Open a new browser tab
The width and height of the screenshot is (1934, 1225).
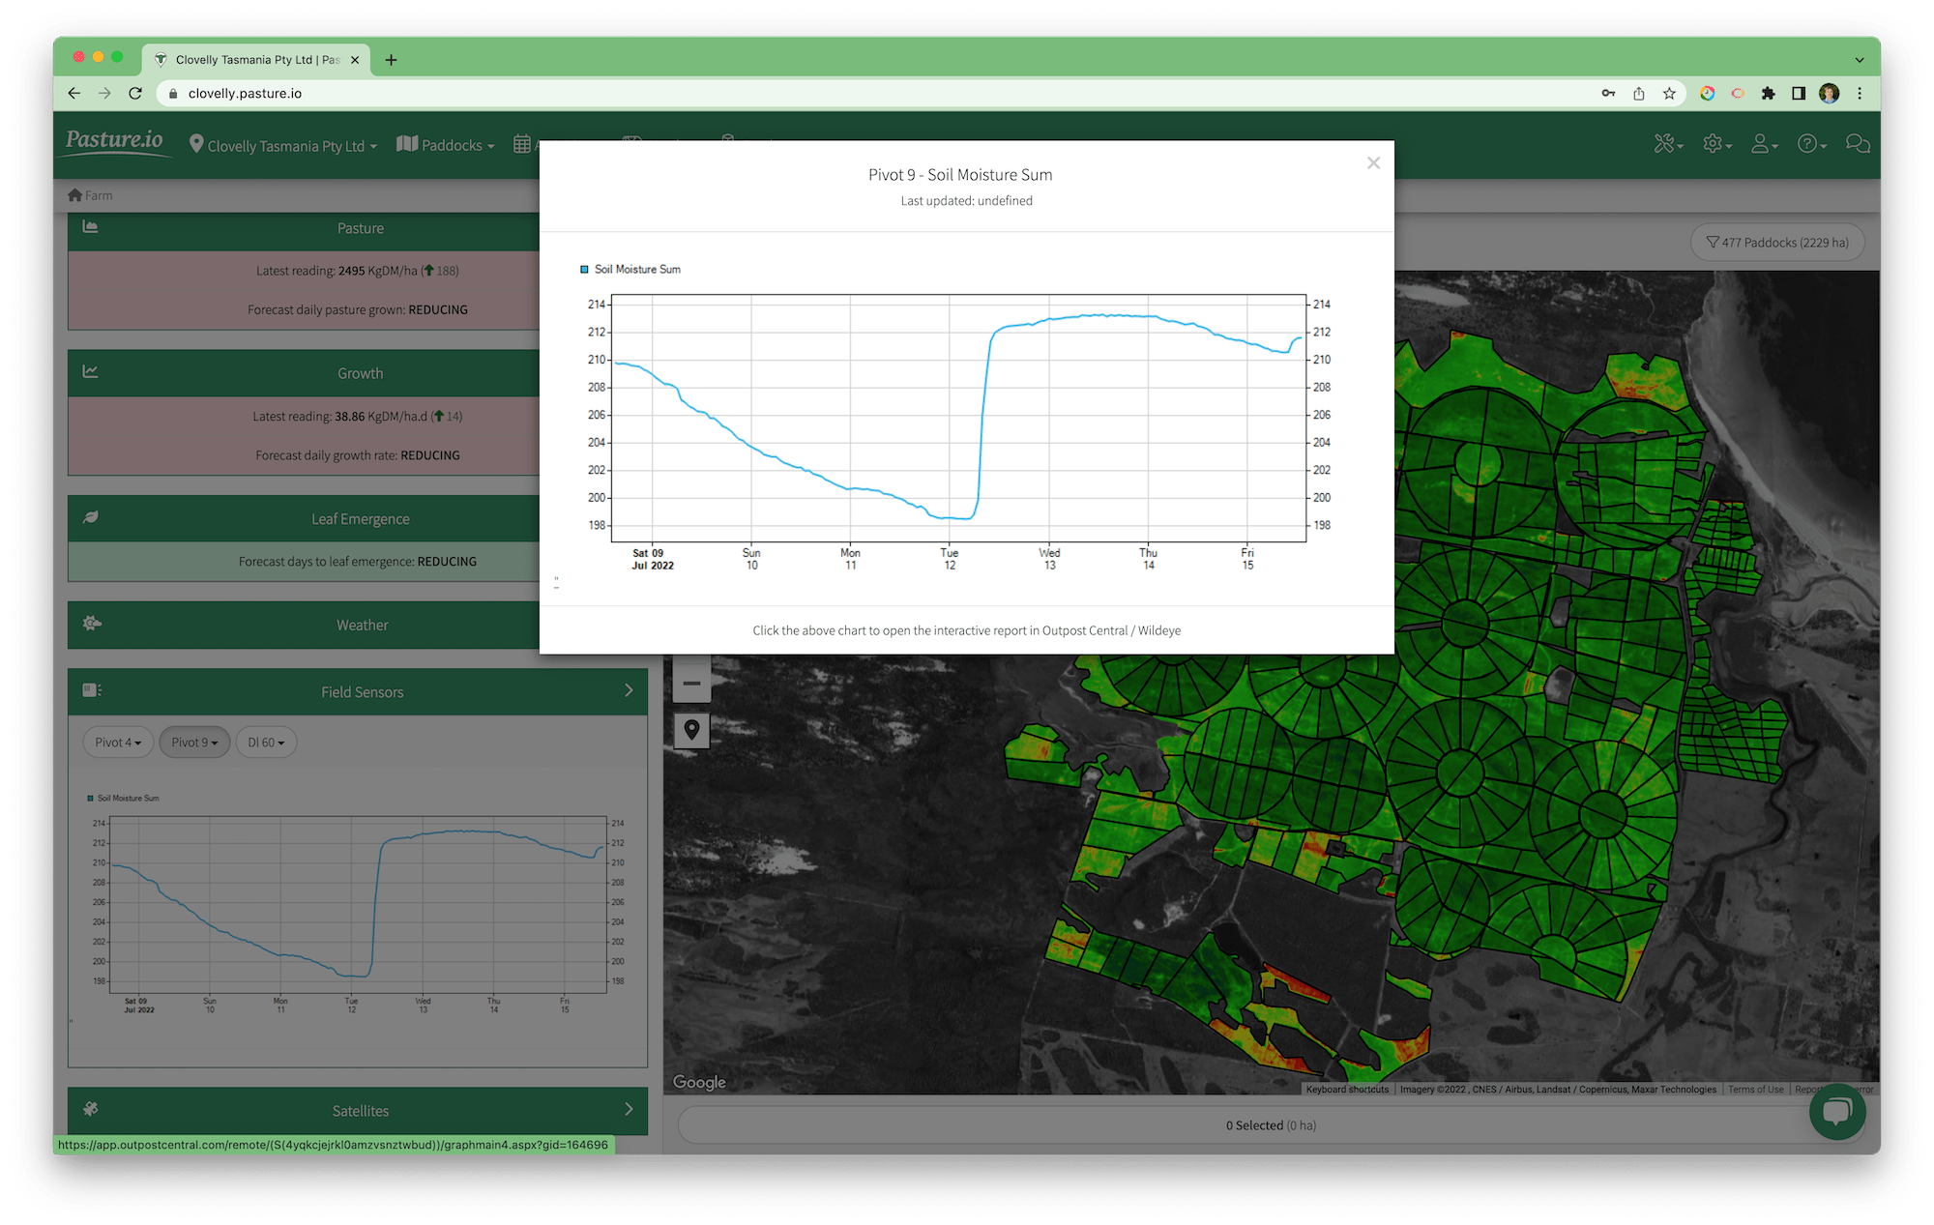pyautogui.click(x=391, y=60)
